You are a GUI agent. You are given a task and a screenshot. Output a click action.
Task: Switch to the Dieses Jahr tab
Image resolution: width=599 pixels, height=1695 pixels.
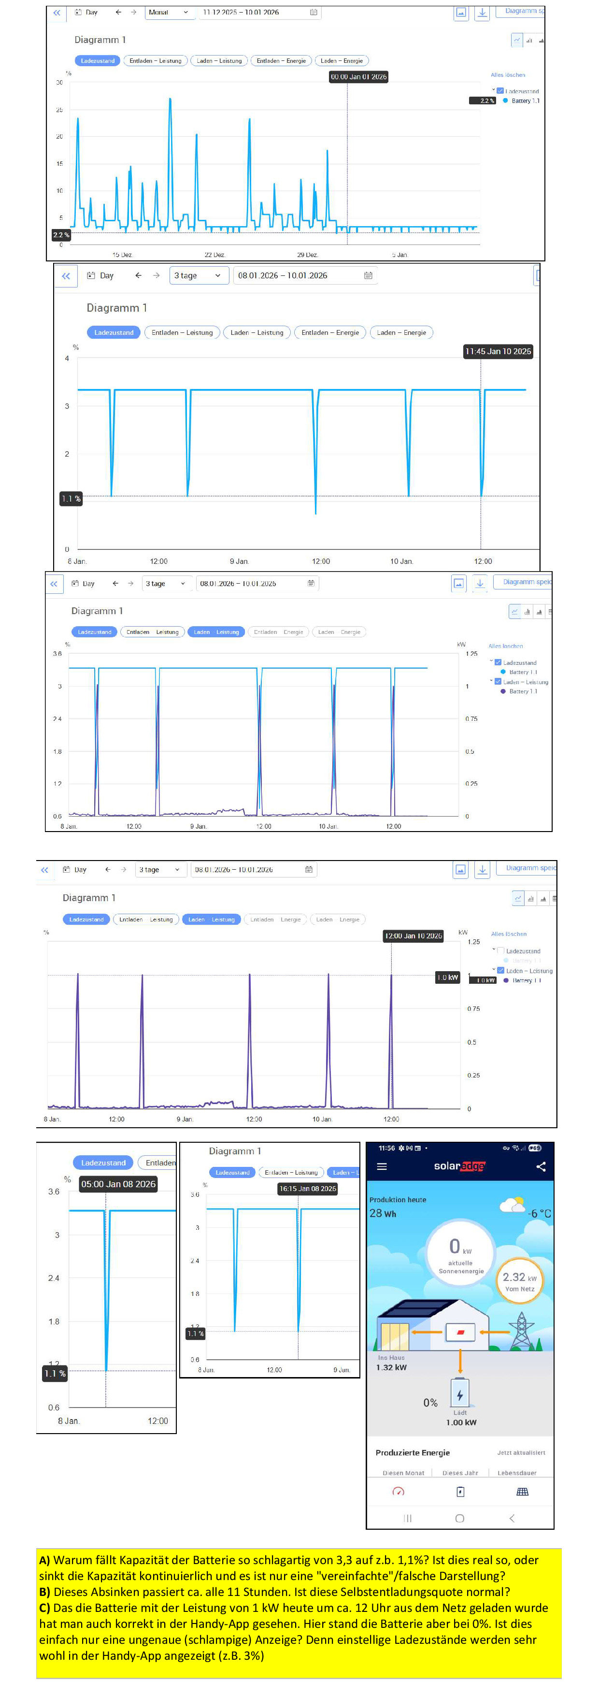point(459,1473)
